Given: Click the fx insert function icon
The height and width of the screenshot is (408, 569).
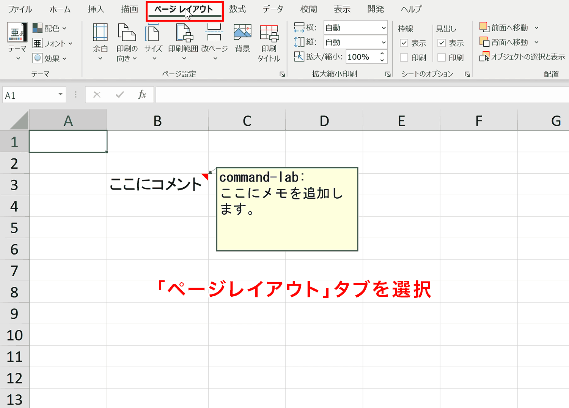Looking at the screenshot, I should point(142,95).
